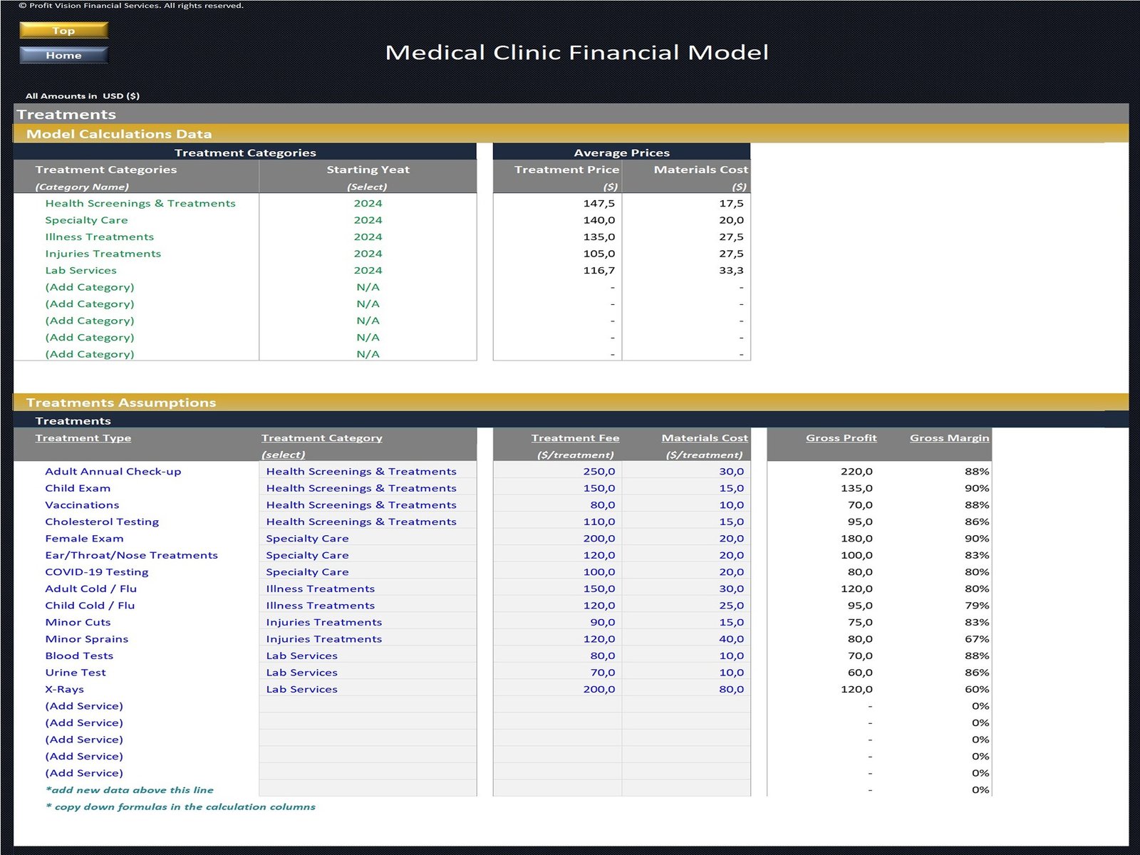Viewport: 1140px width, 855px height.
Task: Select Starting Year for Health Screenings & Treatments
Action: point(368,203)
